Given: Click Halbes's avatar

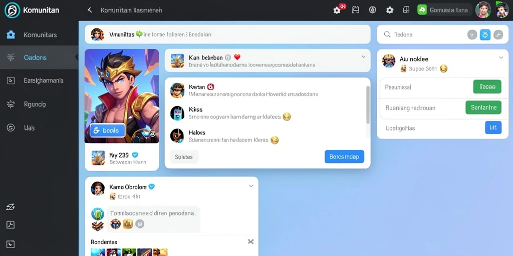Looking at the screenshot, I should pyautogui.click(x=177, y=135).
